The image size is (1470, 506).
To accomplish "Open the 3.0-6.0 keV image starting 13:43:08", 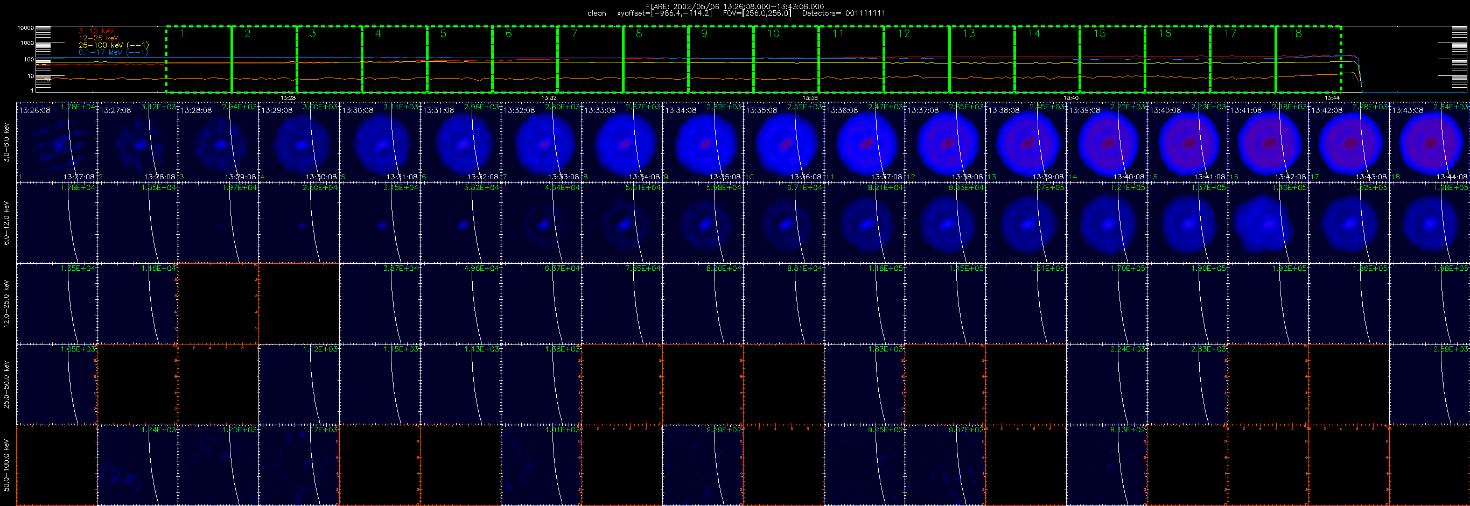I will pos(1430,142).
